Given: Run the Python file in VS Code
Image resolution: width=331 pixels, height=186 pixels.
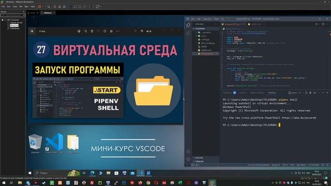Looking at the screenshot, I should click(316, 24).
